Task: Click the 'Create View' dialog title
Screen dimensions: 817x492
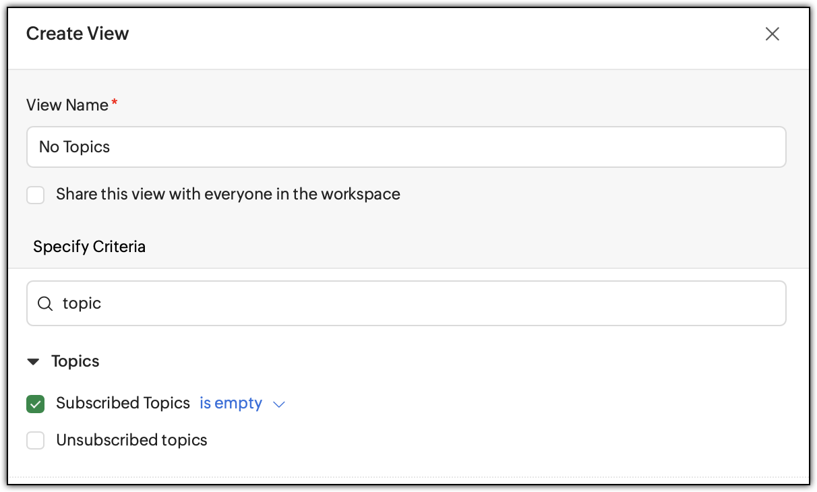Action: [78, 34]
